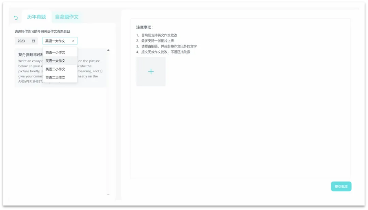Click the 2023 year field
The width and height of the screenshot is (368, 210).
click(23, 41)
